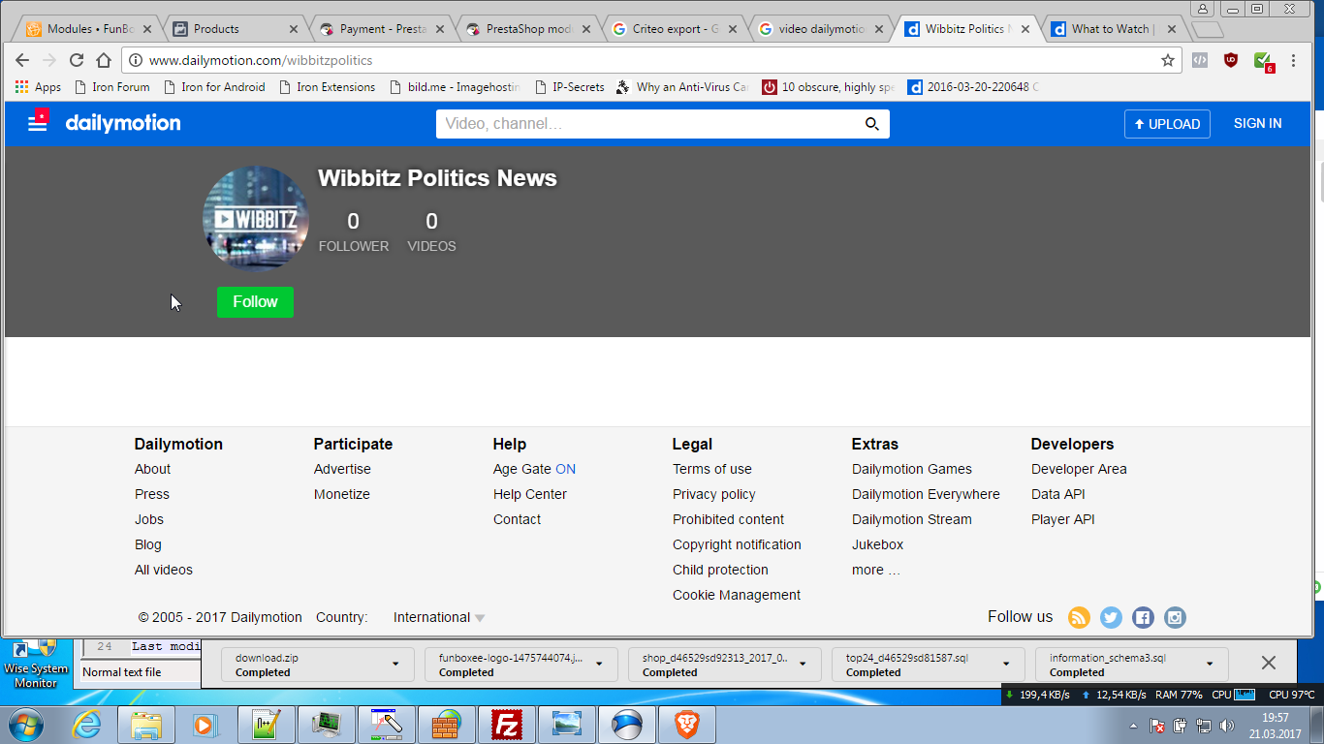This screenshot has height=744, width=1324.
Task: Click the code-brackets extension icon
Action: click(1200, 60)
